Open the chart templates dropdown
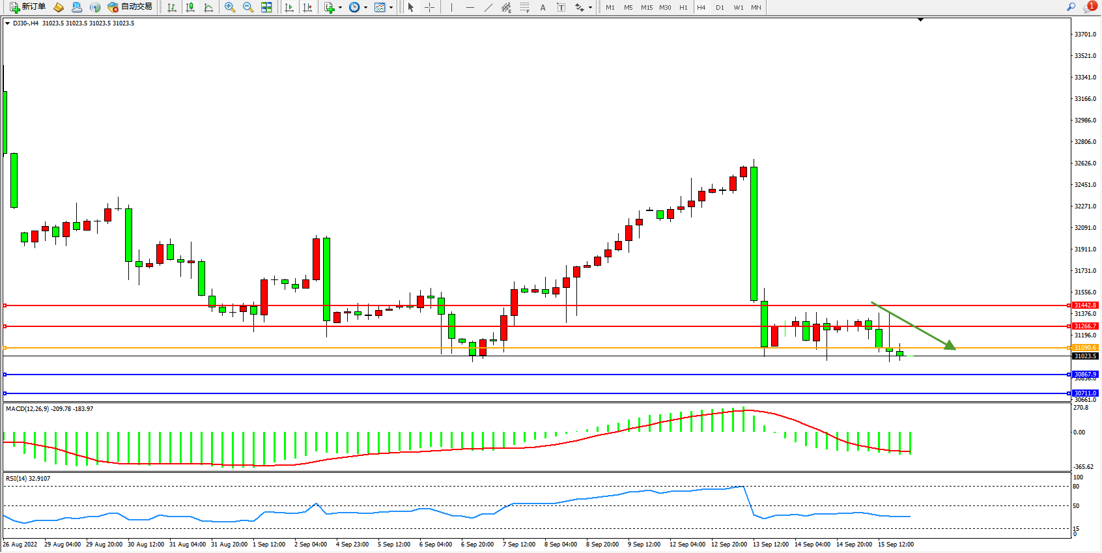 pos(391,7)
